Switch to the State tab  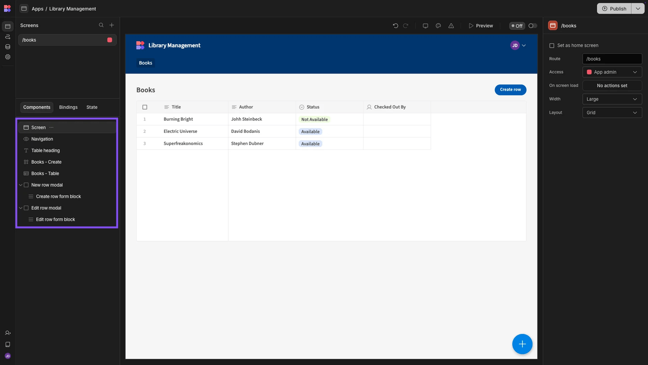pyautogui.click(x=92, y=107)
